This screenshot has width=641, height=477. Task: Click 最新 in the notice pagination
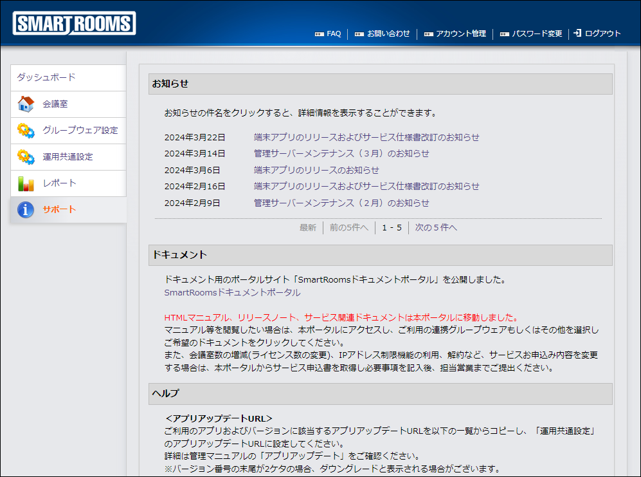[x=308, y=227]
